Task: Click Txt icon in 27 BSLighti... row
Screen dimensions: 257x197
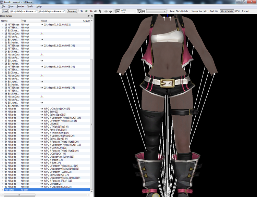Action: (x=42, y=61)
